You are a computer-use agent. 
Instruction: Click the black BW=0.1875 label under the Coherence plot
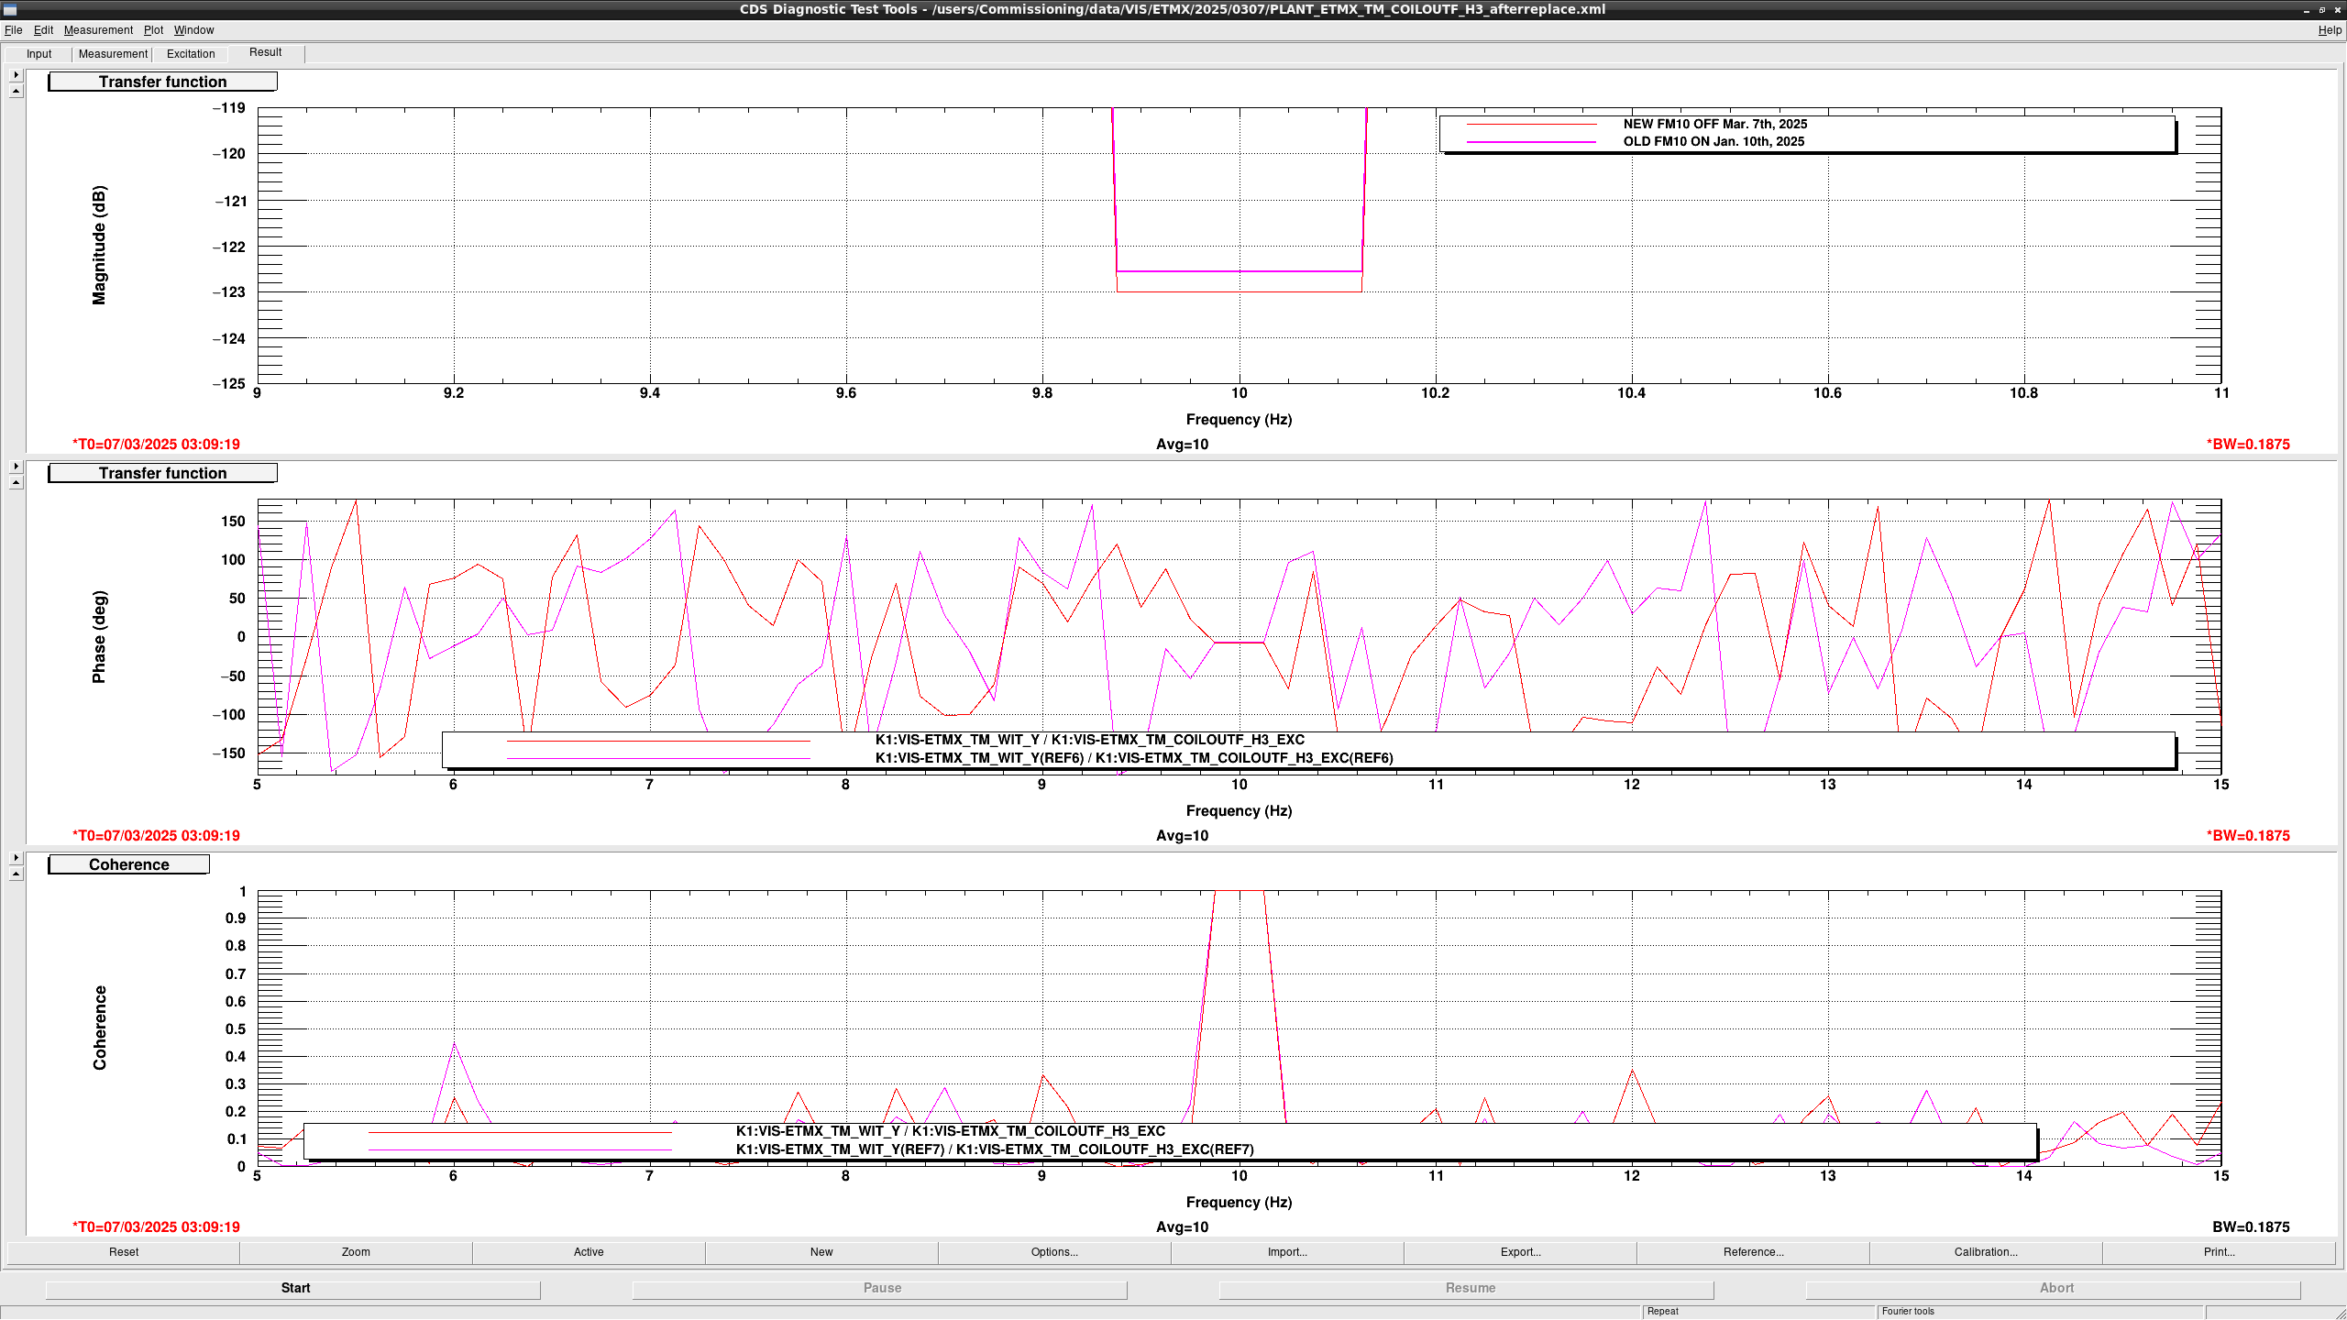(2251, 1226)
